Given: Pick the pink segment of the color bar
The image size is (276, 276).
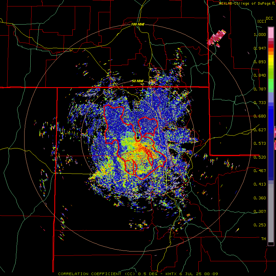Looking at the screenshot, I should coord(271,33).
